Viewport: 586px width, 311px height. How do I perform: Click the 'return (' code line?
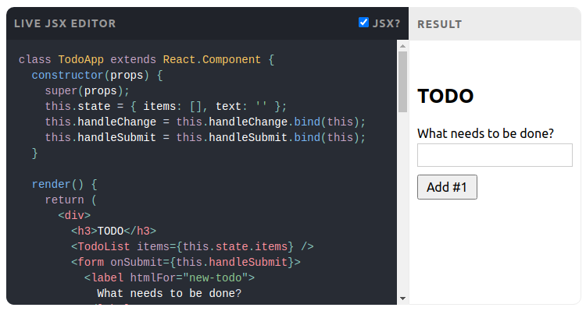tap(70, 200)
